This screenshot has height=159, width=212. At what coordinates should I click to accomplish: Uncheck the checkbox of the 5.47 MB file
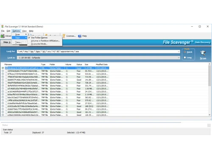tap(3, 68)
